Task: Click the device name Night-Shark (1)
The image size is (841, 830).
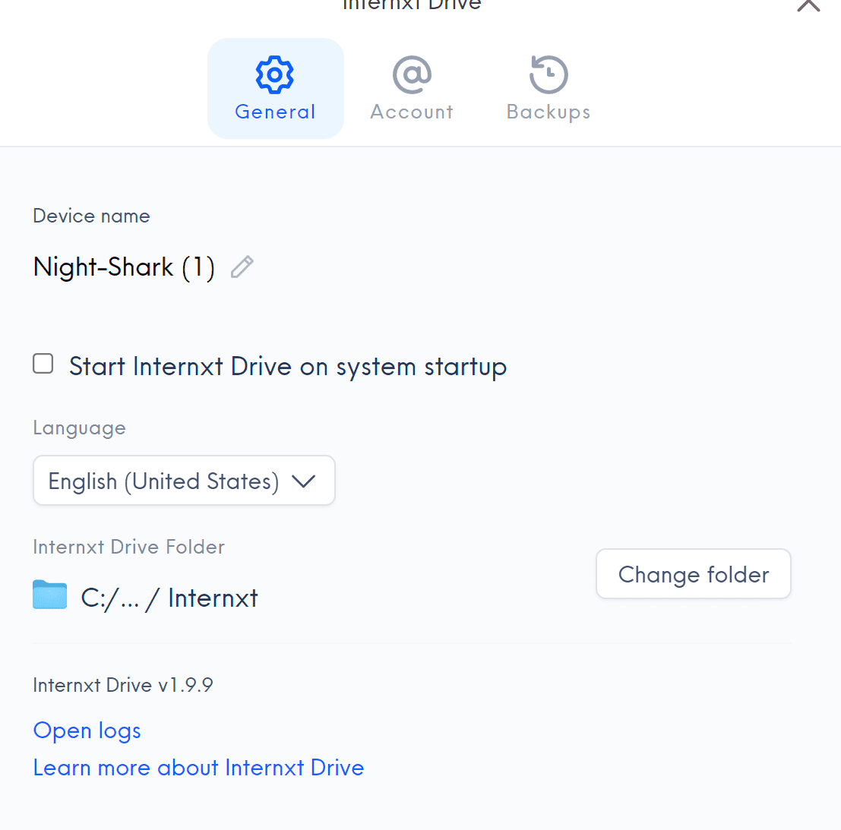Action: click(x=124, y=267)
